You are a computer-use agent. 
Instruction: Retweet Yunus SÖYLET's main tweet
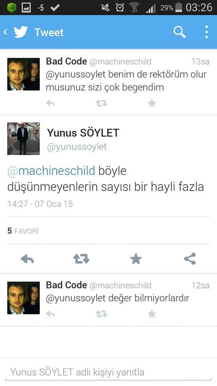point(81,259)
